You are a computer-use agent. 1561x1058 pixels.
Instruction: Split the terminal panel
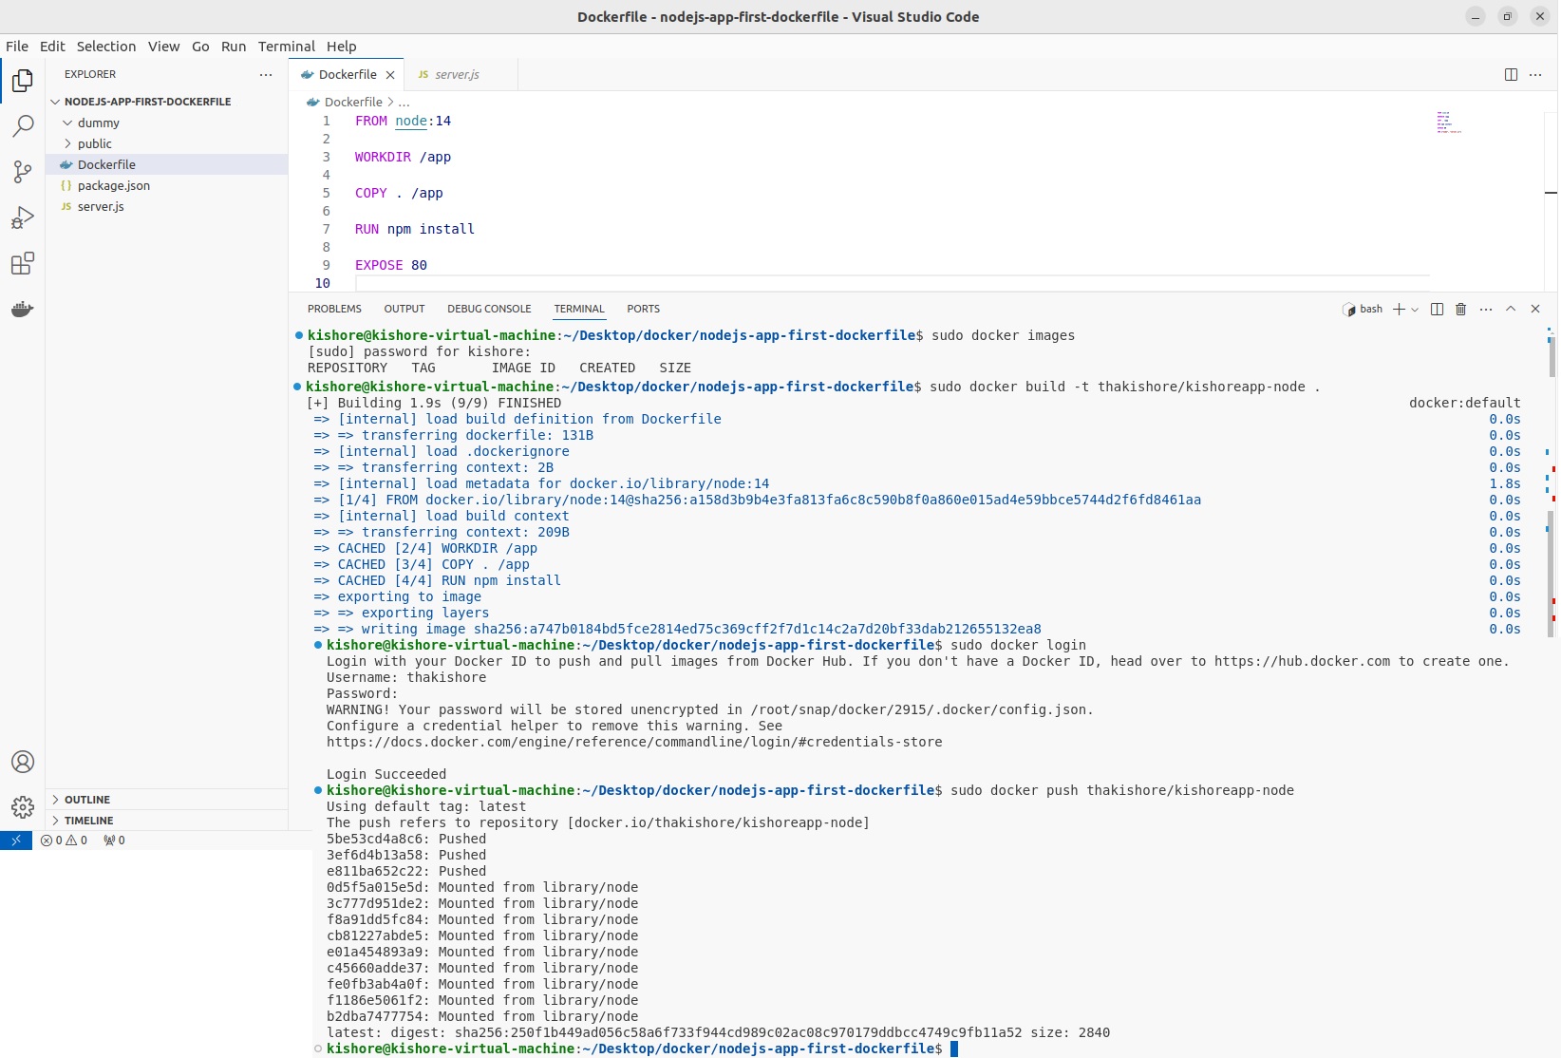click(1437, 309)
